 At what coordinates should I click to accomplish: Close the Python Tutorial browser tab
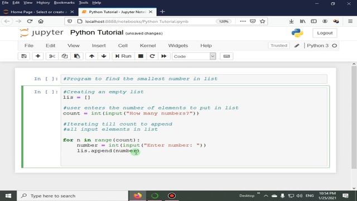point(151,12)
